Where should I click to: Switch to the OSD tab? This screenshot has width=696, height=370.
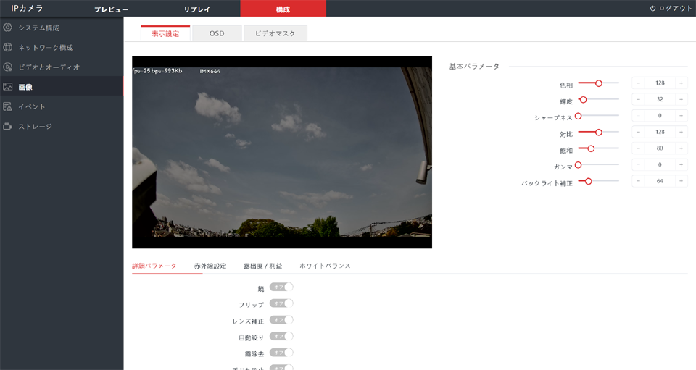(x=217, y=33)
